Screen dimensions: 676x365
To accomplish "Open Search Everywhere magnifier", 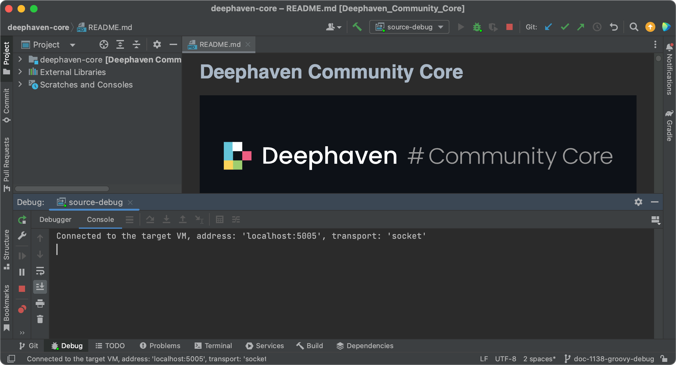I will pos(634,27).
